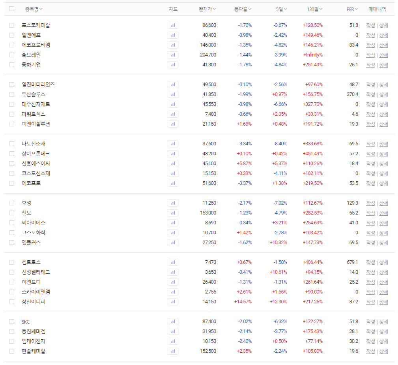Screen dimensions: 398x365
Task: Open chart icon for 상아프론테크
Action: coord(173,154)
